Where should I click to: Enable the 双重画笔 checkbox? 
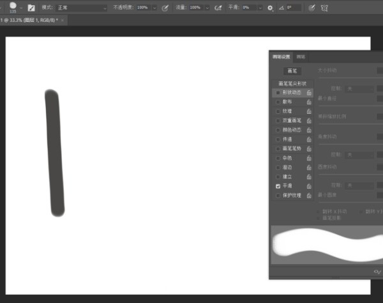point(278,121)
